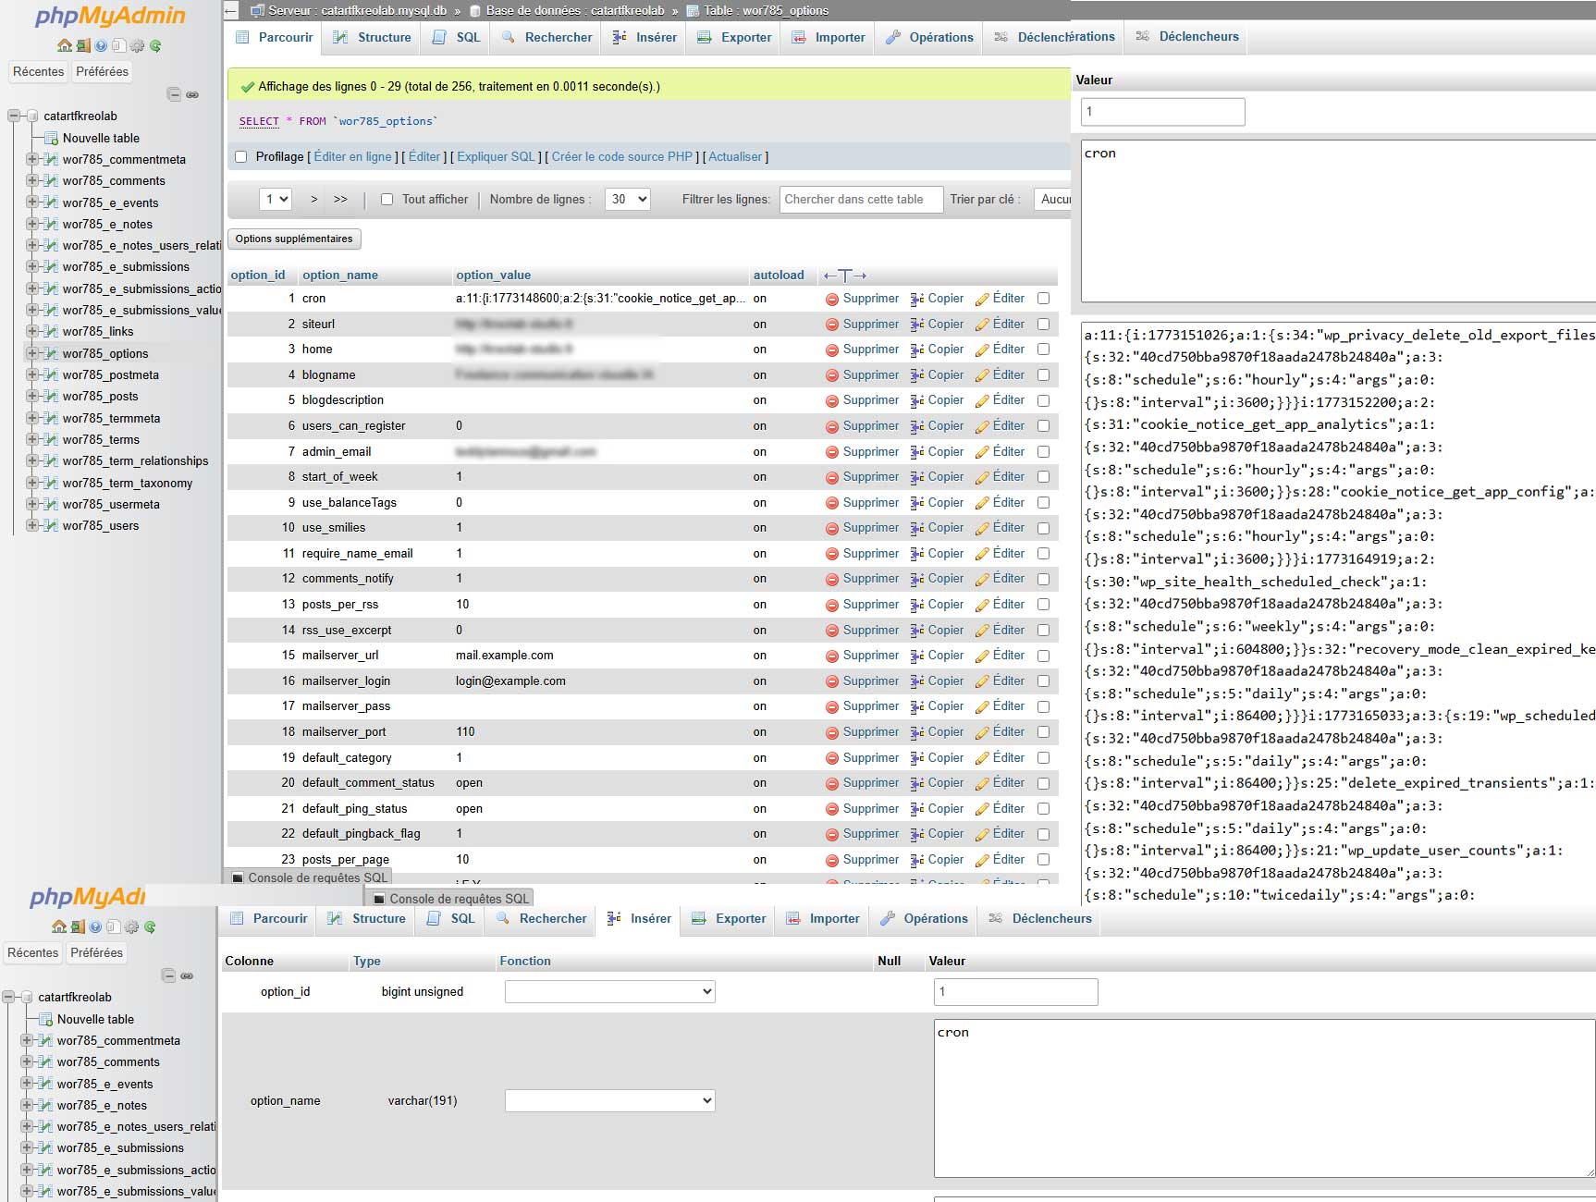
Task: Click the green reload navigation icon in top sidebar
Action: tap(155, 45)
